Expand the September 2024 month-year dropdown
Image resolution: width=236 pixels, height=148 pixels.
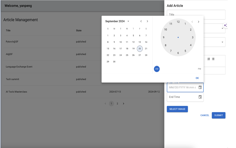tap(128, 21)
